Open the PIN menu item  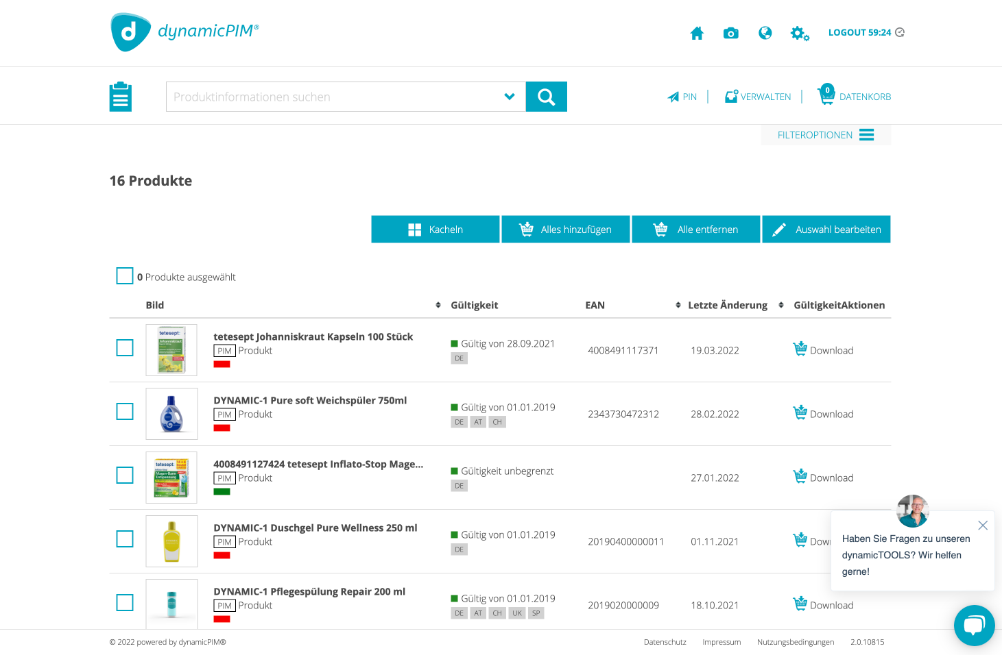coord(682,97)
